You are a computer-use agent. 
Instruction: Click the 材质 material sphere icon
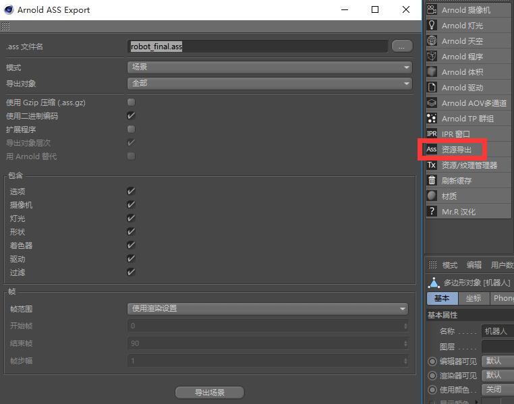(432, 196)
